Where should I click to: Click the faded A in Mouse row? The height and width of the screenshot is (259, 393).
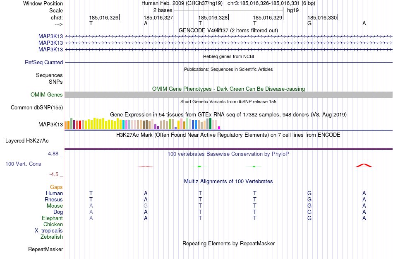coord(91,206)
